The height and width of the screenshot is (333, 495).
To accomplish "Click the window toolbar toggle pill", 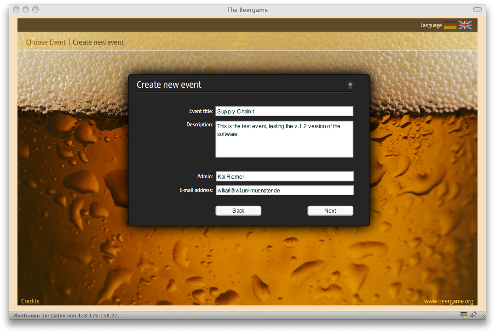I will pyautogui.click(x=478, y=10).
